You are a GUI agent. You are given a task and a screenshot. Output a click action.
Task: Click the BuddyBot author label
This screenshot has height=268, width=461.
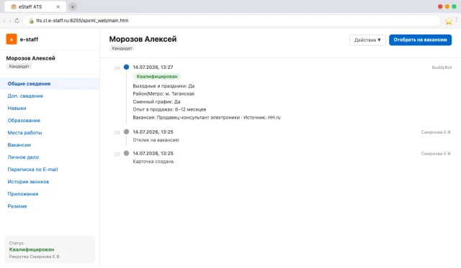click(x=442, y=68)
